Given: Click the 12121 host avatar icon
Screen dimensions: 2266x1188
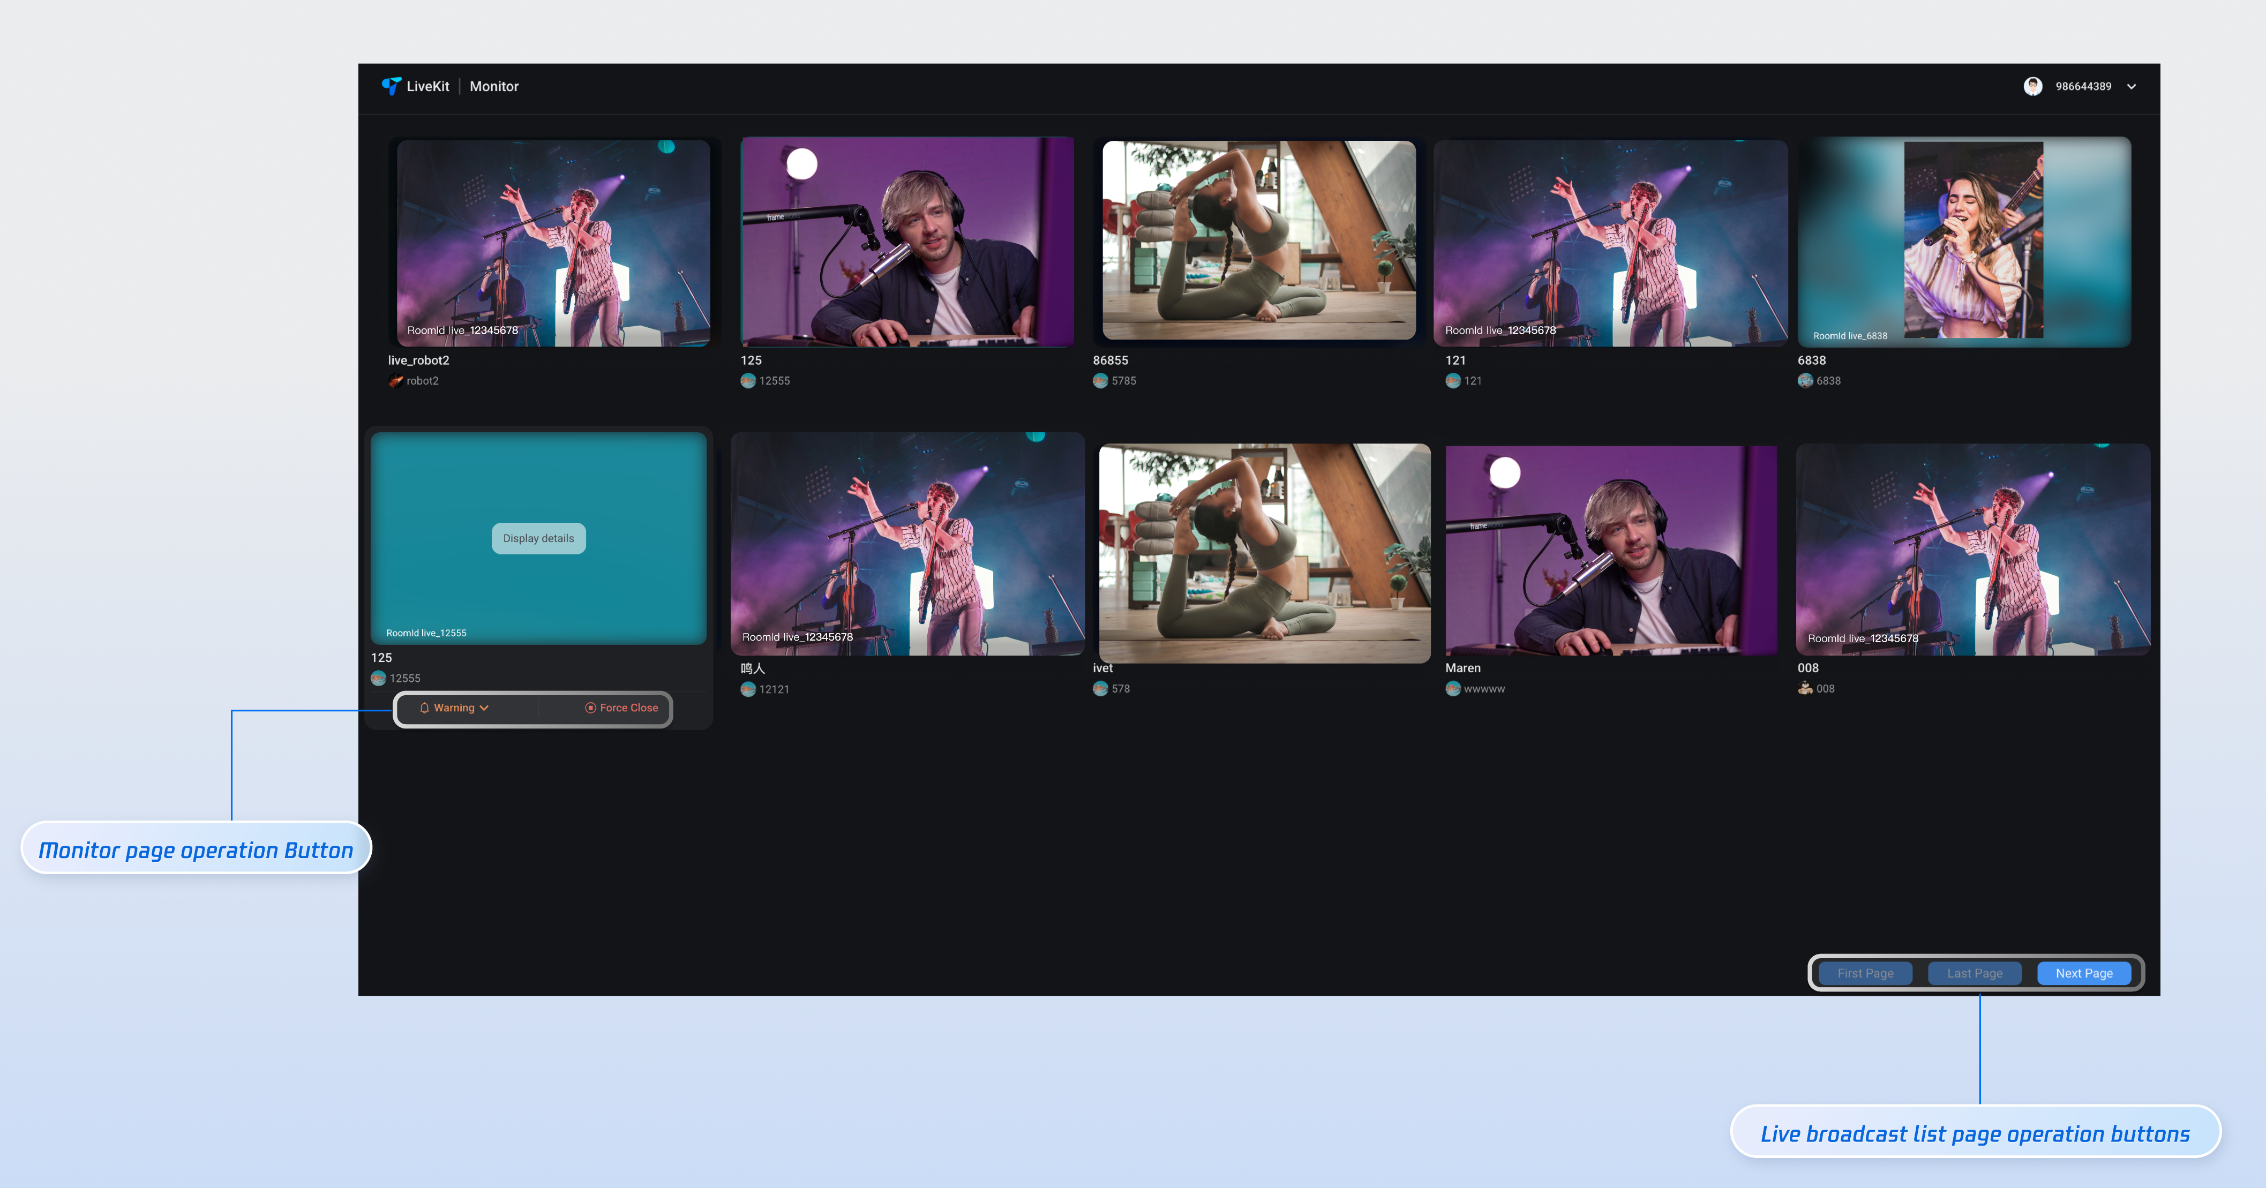Looking at the screenshot, I should 748,689.
